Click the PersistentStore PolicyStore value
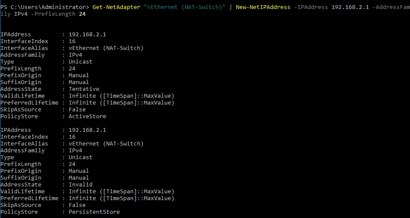The image size is (410, 218). tap(94, 212)
